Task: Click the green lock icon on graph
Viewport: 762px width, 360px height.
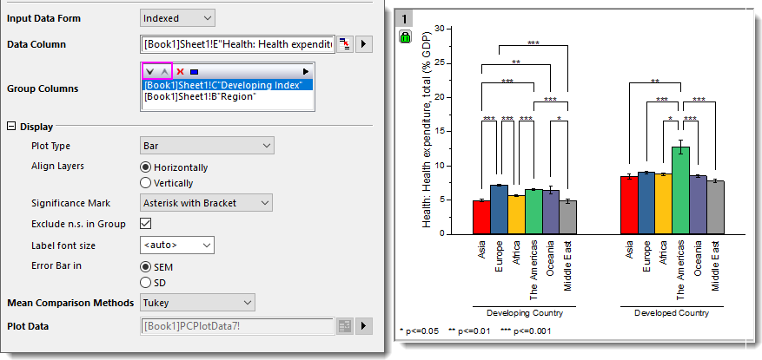Action: (x=406, y=37)
